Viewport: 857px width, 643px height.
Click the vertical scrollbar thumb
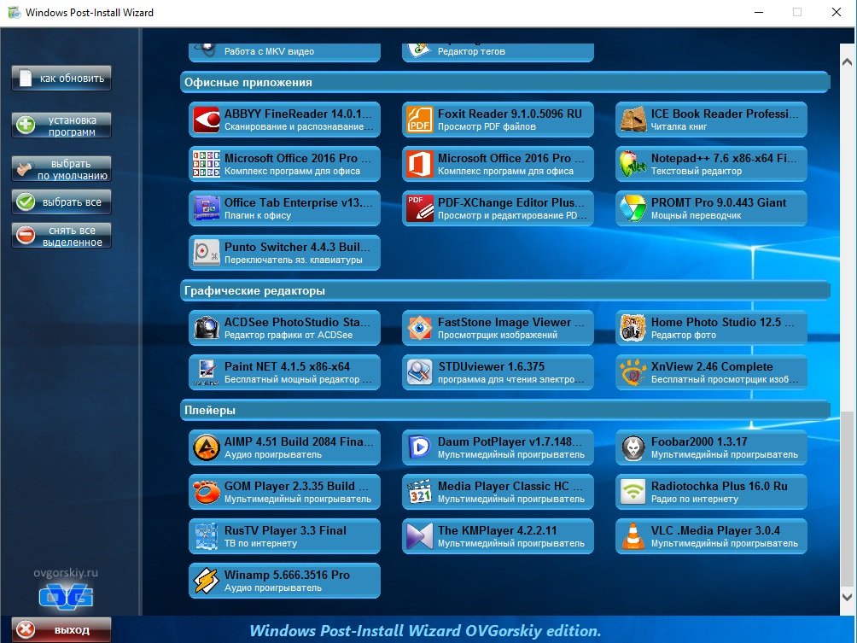pos(847,500)
